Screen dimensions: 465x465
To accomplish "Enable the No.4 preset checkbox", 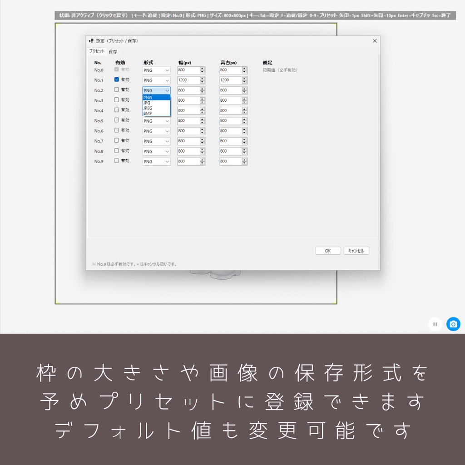I will point(117,110).
